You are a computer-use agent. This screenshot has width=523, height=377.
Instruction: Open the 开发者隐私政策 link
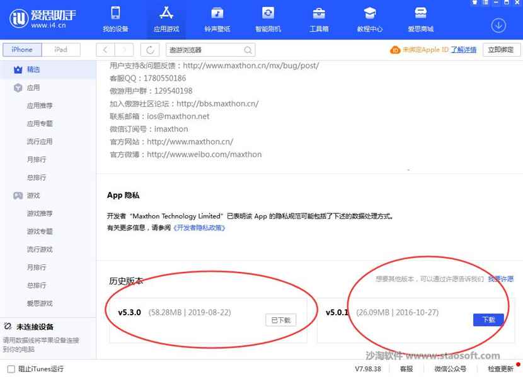(x=199, y=228)
